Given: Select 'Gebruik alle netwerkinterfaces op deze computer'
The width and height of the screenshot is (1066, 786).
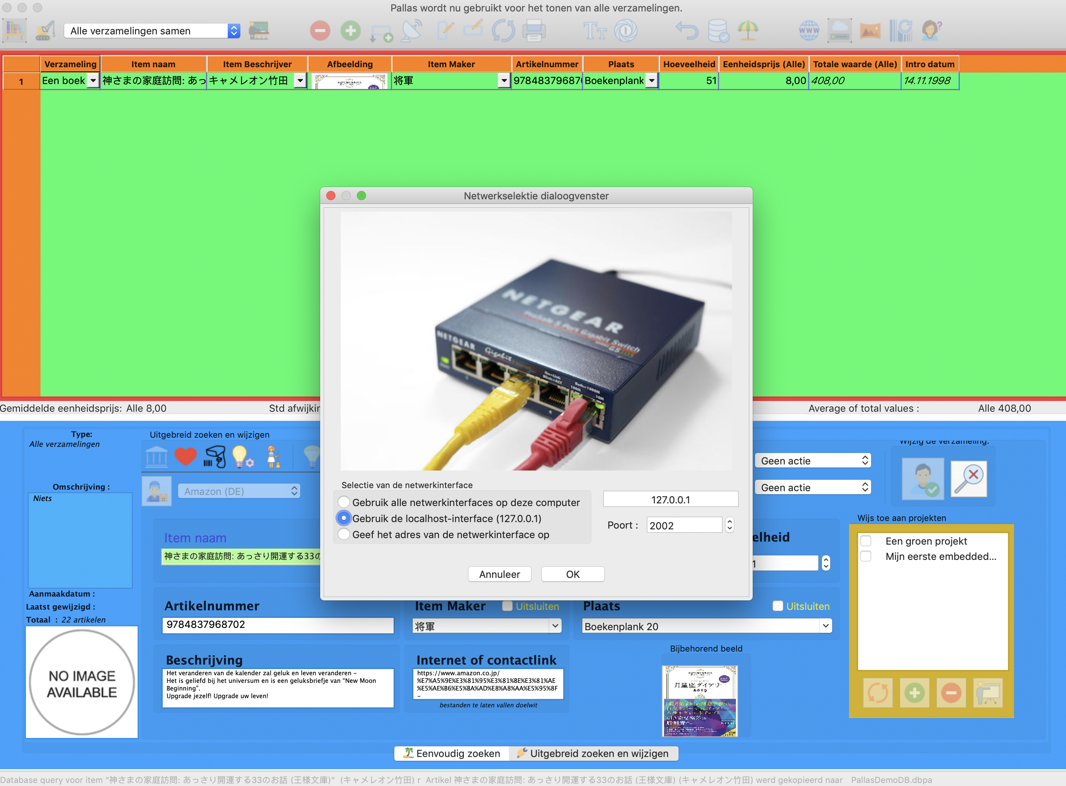Looking at the screenshot, I should coord(343,502).
